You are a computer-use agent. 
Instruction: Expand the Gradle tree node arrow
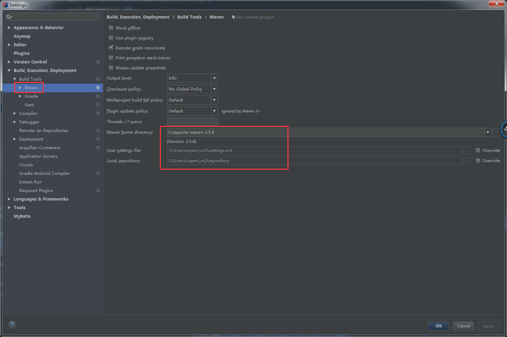point(20,96)
